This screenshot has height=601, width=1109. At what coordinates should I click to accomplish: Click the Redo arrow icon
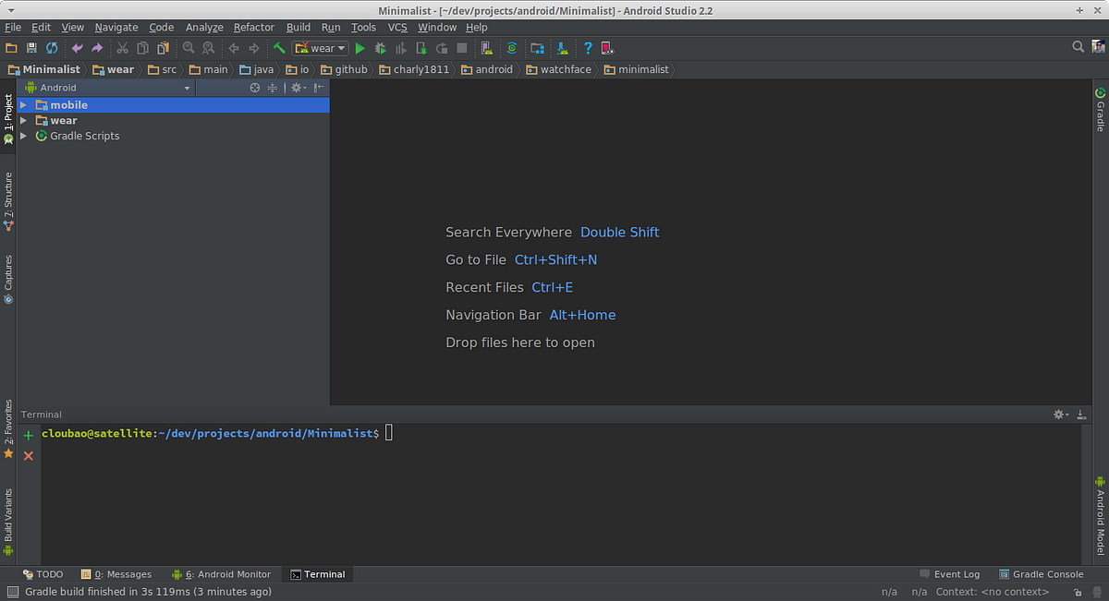tap(97, 48)
